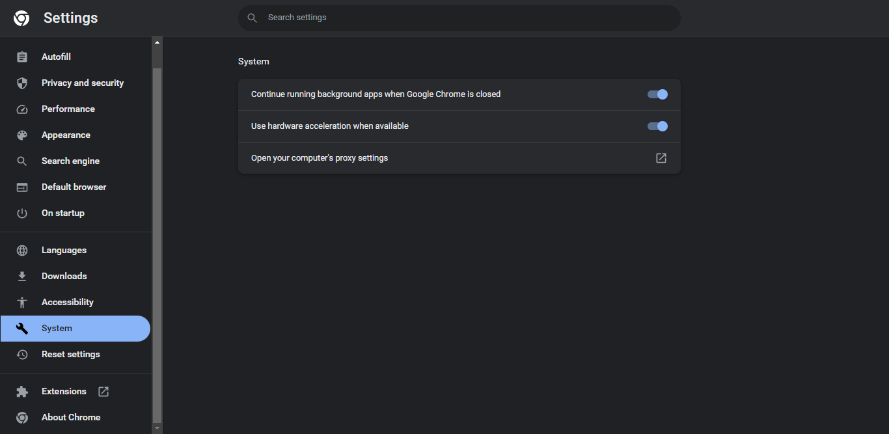Go to About Chrome page
The image size is (889, 434).
coord(75,418)
